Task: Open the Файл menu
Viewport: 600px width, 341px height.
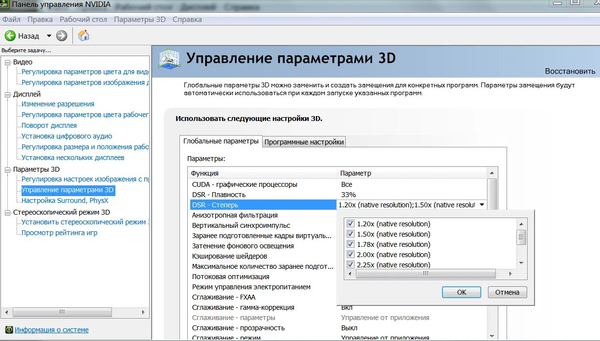Action: pyautogui.click(x=12, y=20)
